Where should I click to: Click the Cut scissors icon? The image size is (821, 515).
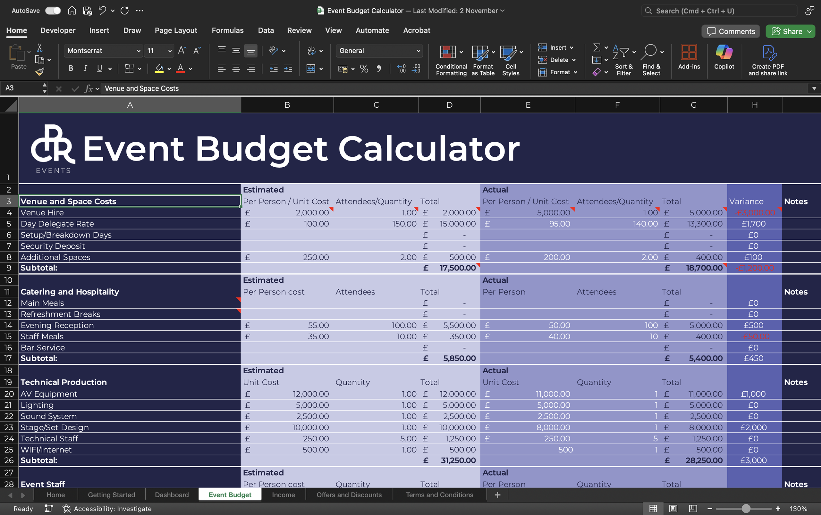[39, 48]
